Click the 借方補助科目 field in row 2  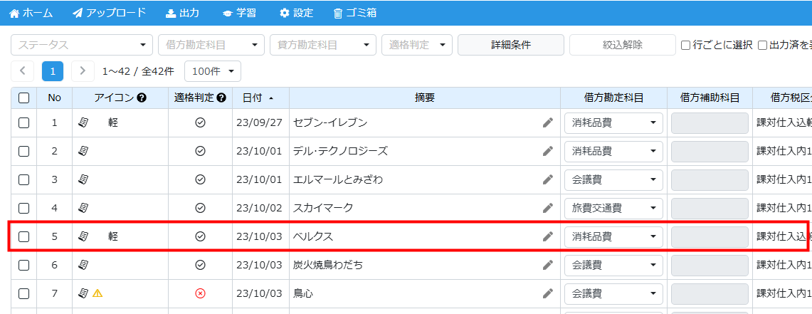710,151
